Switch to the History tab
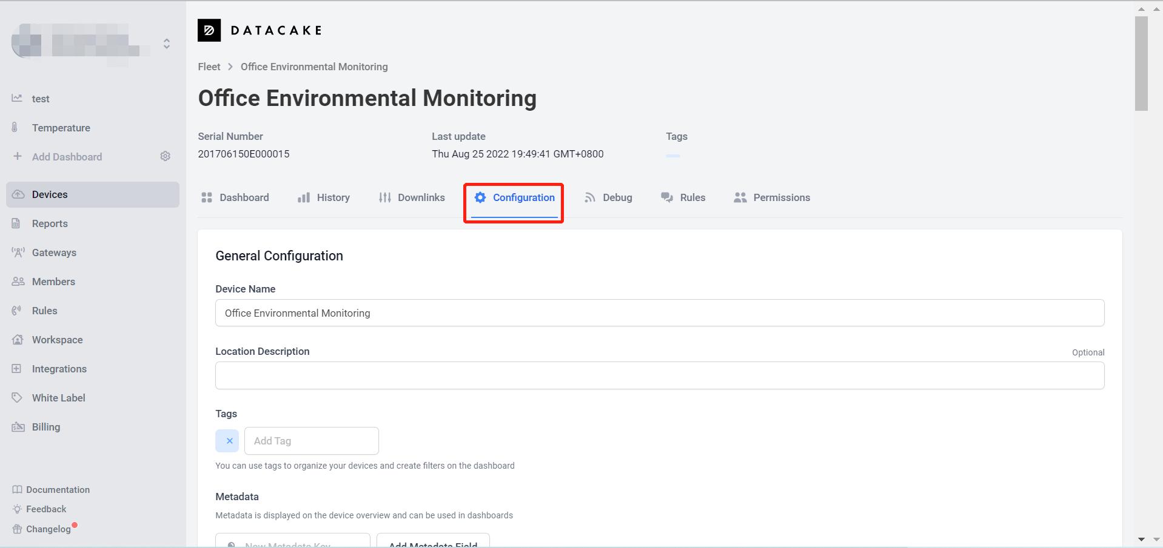 pyautogui.click(x=324, y=197)
